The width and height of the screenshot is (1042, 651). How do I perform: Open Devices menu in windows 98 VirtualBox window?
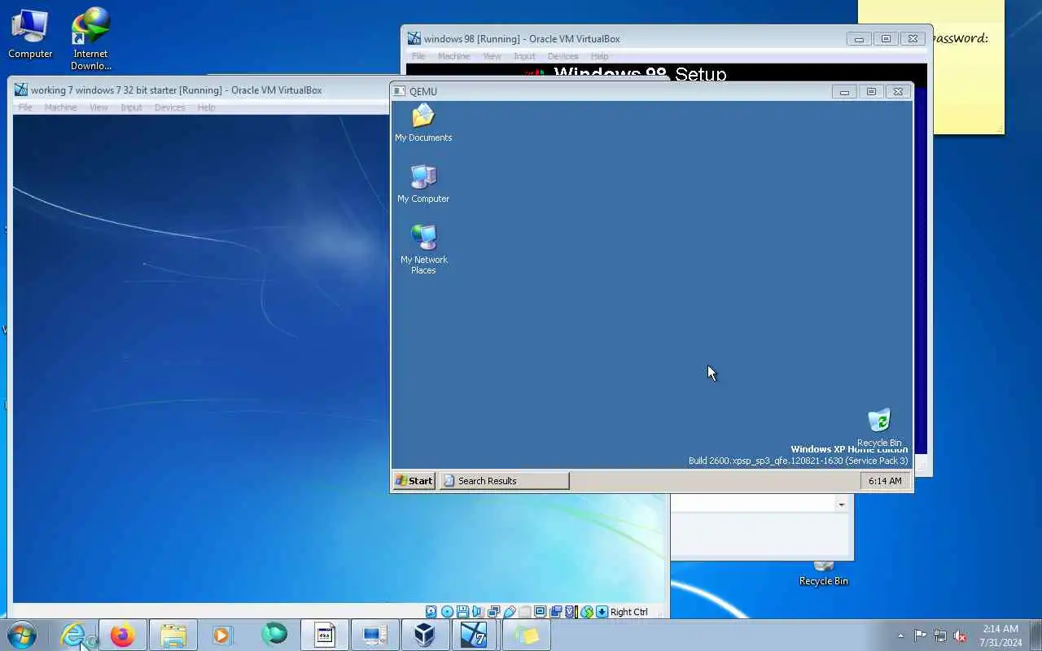tap(563, 56)
